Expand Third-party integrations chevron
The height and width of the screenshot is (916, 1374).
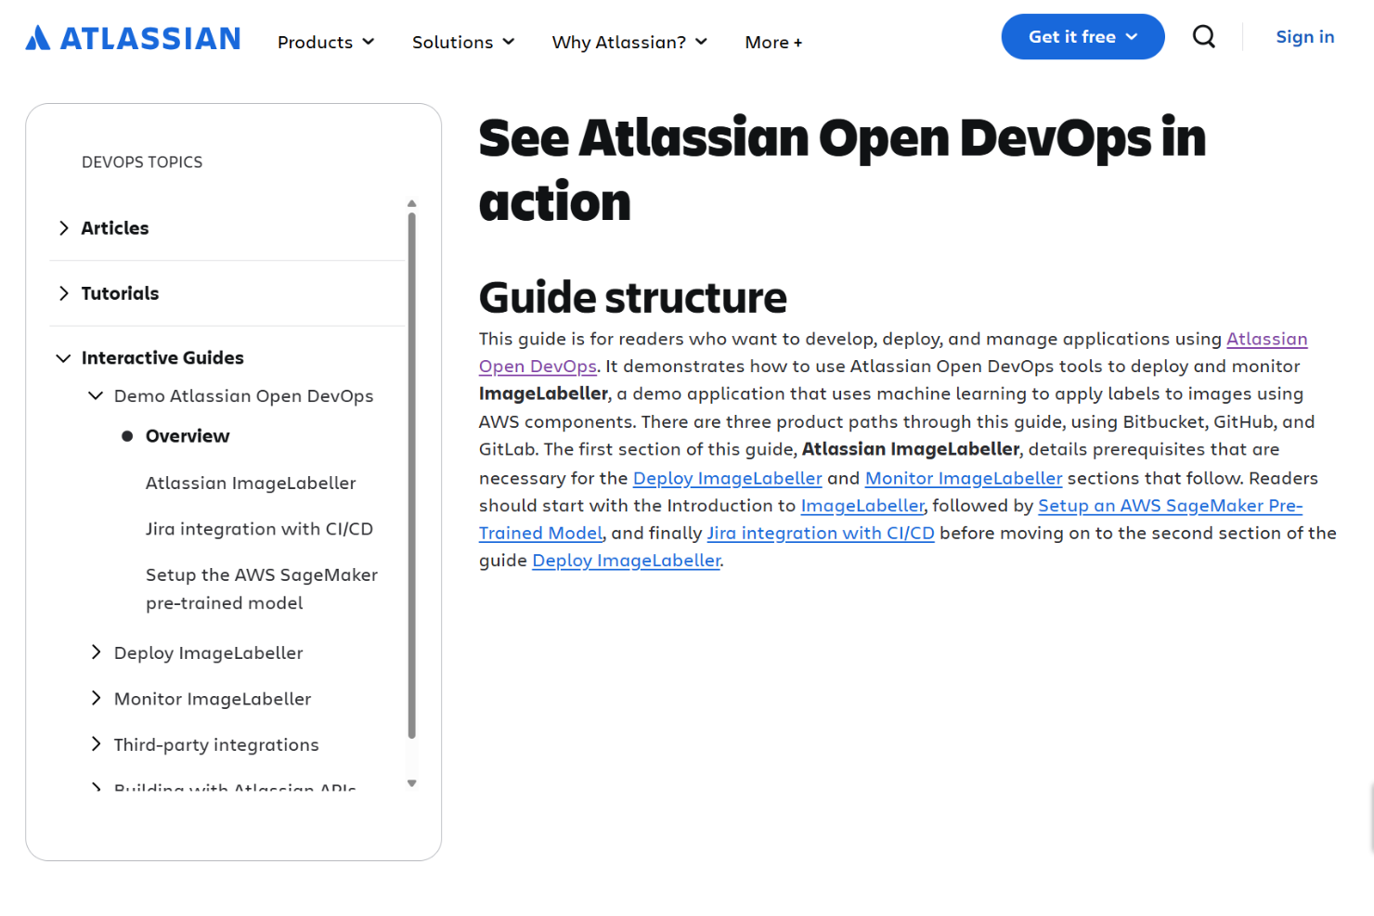(x=96, y=743)
